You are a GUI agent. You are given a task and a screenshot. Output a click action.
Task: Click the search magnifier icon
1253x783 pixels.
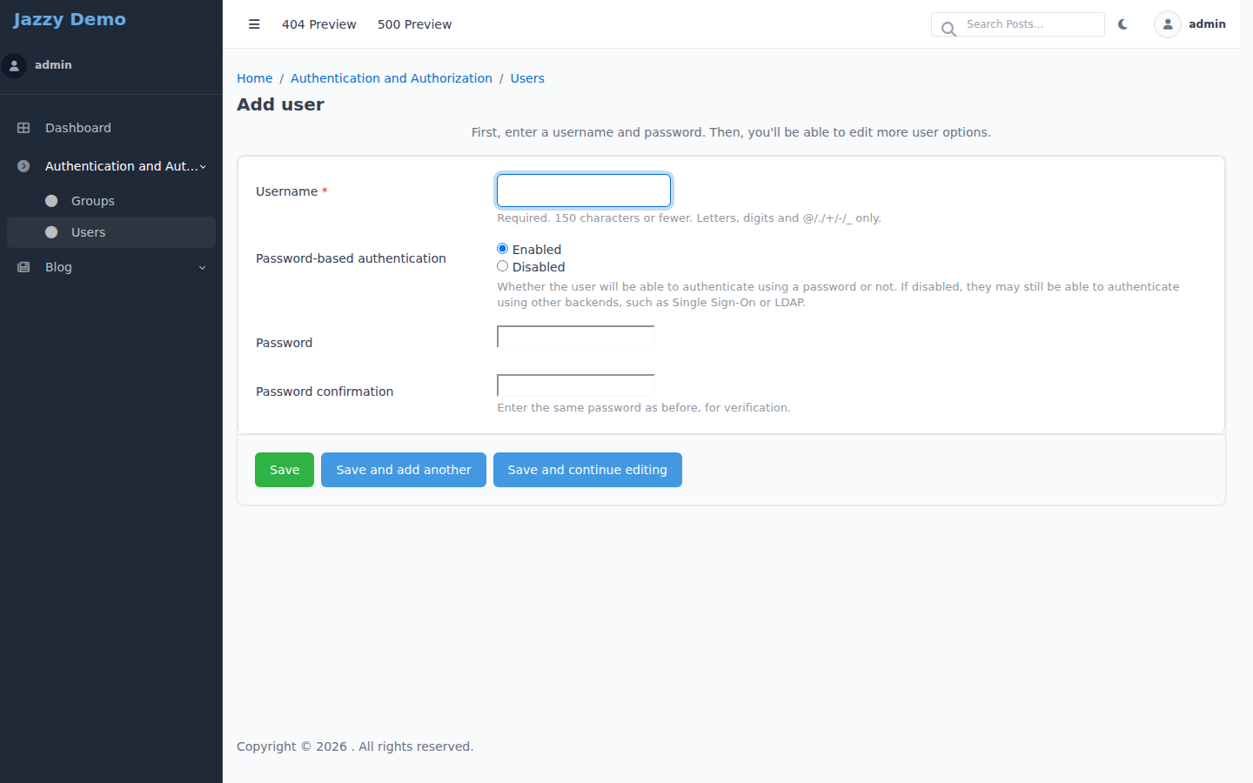tap(948, 29)
